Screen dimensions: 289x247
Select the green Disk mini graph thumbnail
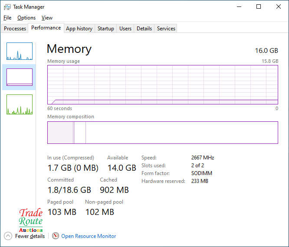click(20, 104)
